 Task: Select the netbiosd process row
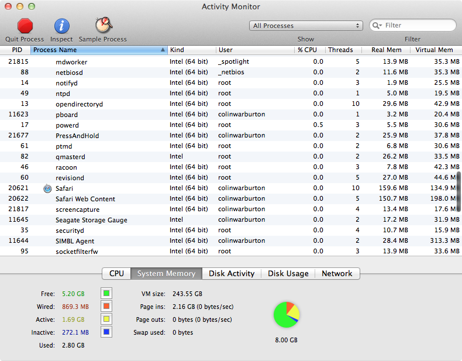click(231, 73)
